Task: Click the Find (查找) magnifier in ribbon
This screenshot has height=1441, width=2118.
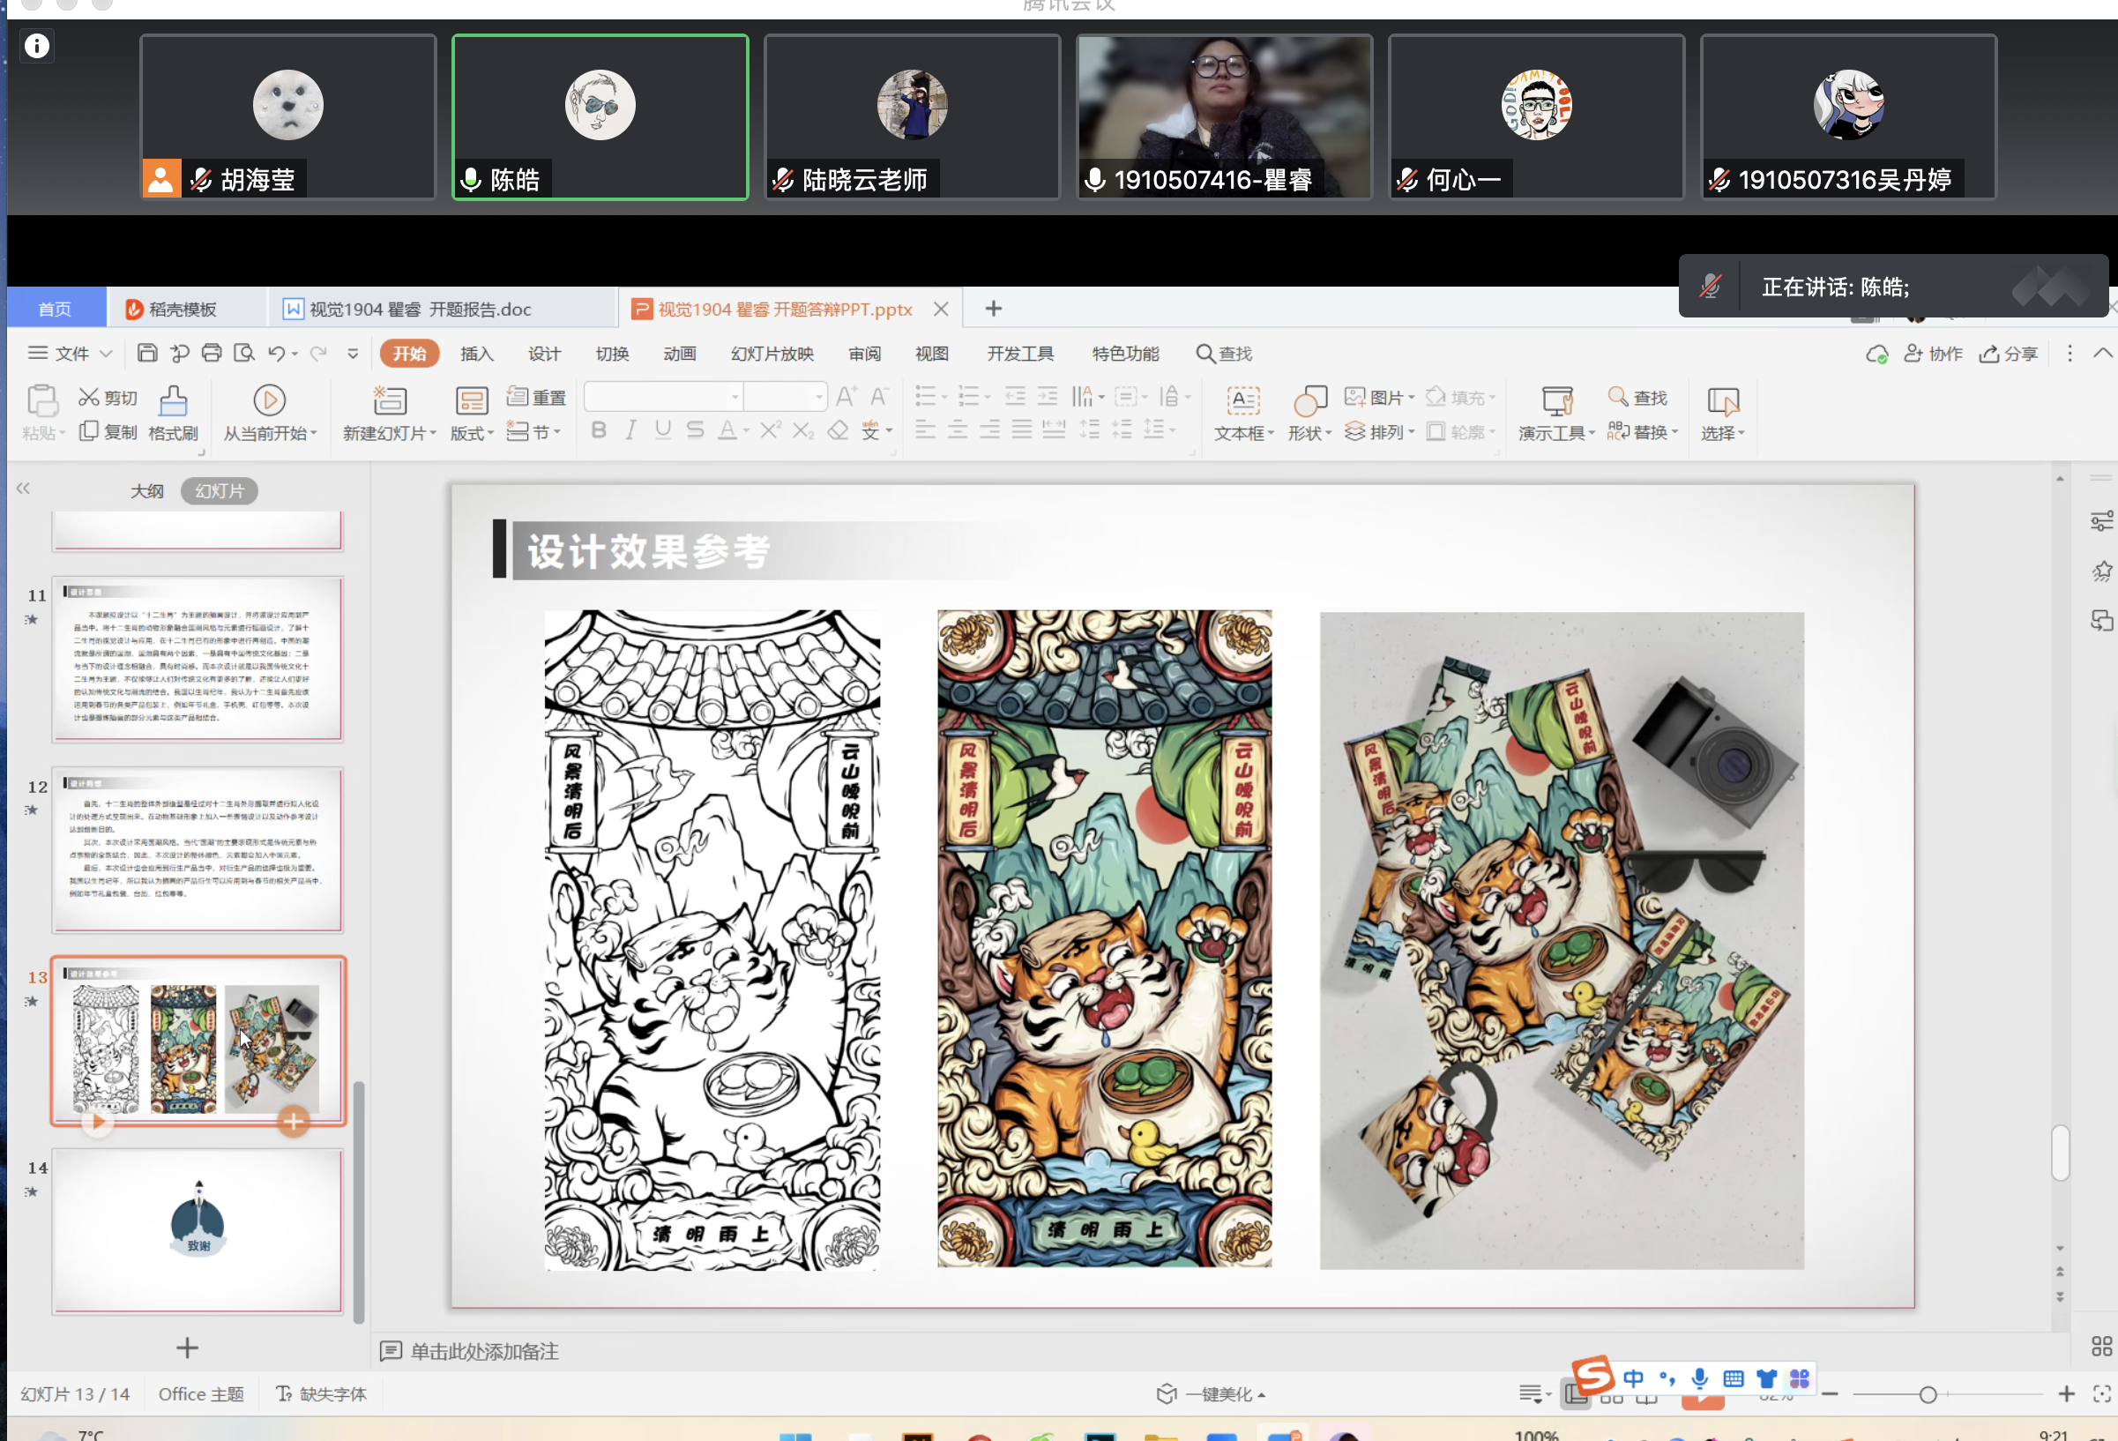Action: 1637,398
